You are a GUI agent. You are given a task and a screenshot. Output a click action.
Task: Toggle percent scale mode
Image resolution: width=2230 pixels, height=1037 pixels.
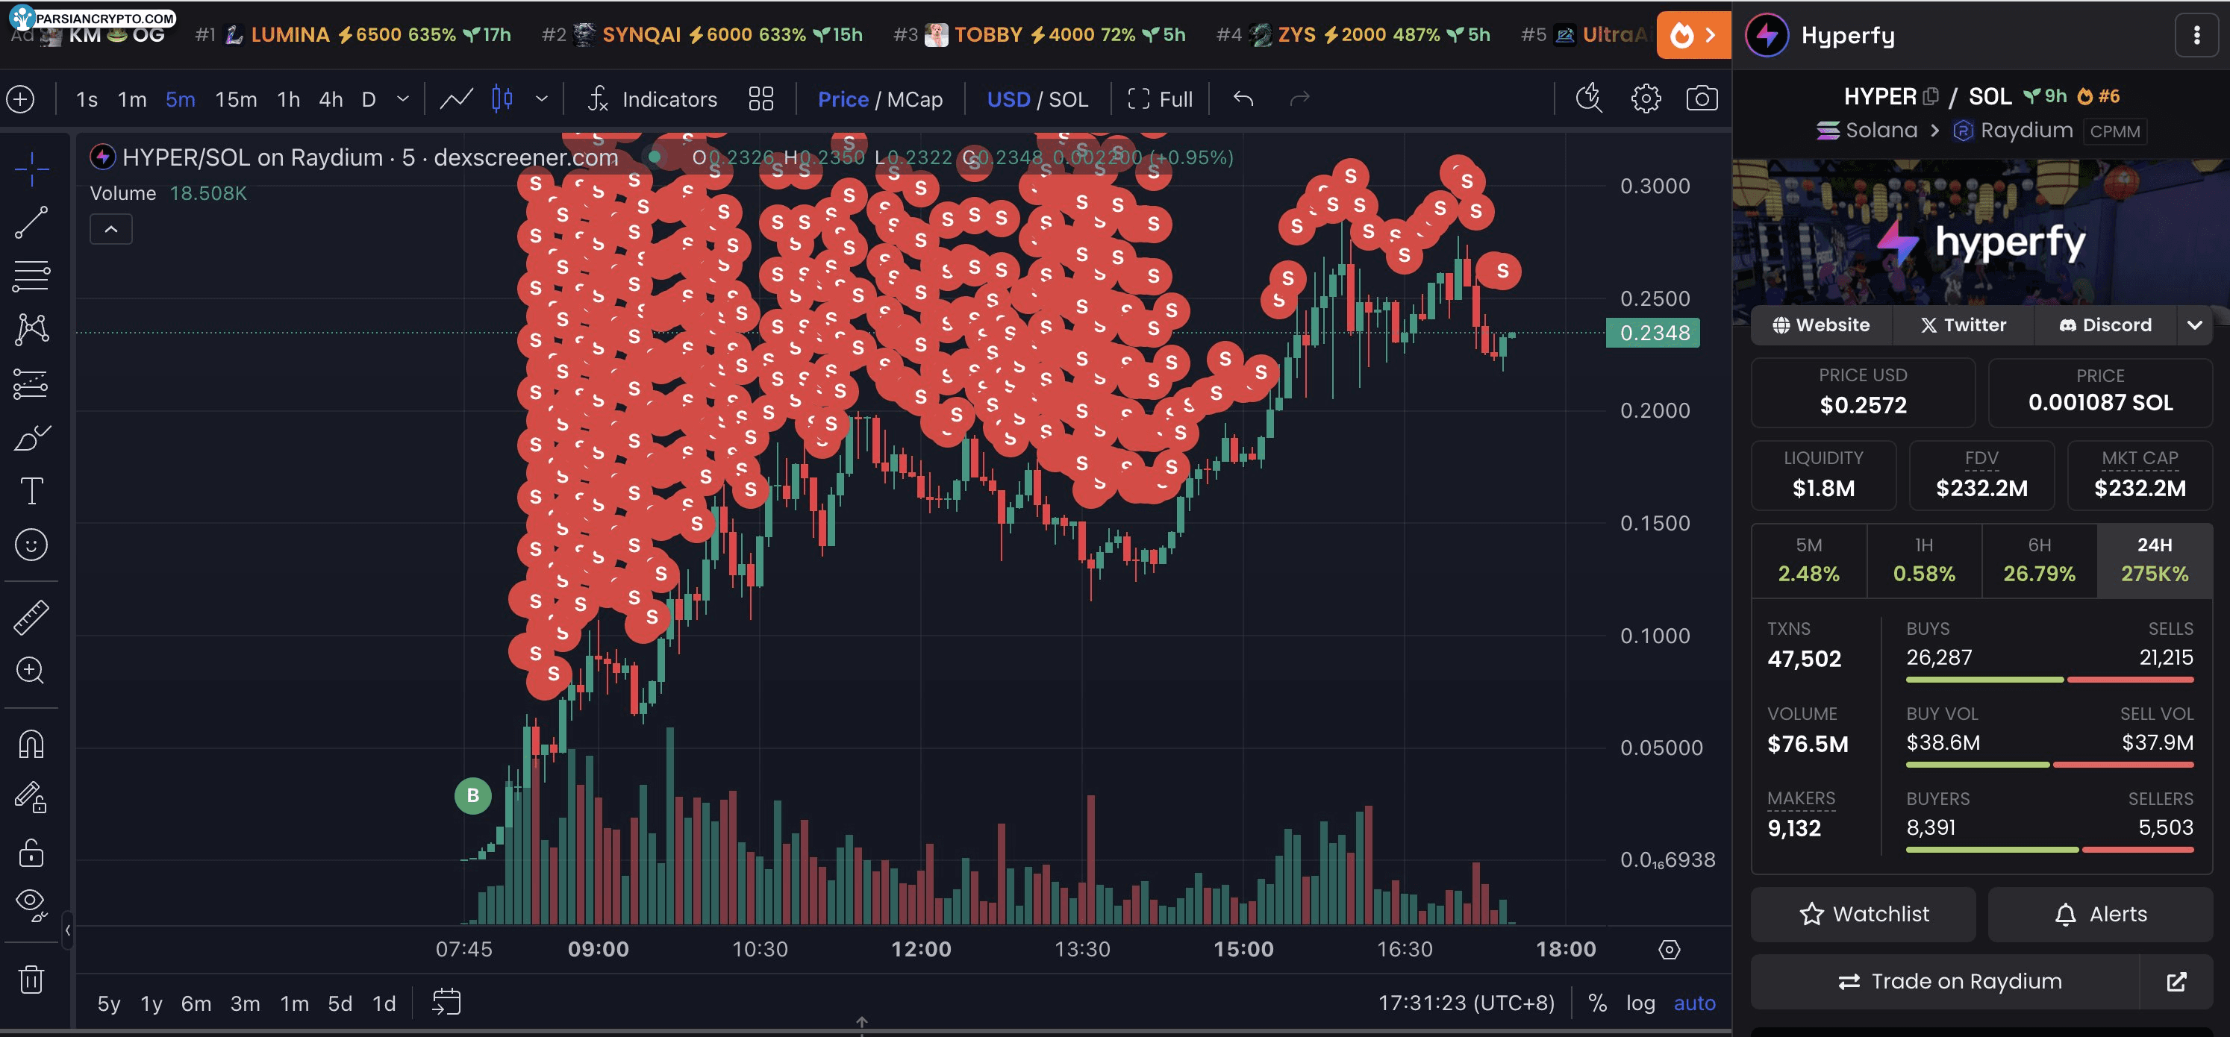click(1598, 1003)
